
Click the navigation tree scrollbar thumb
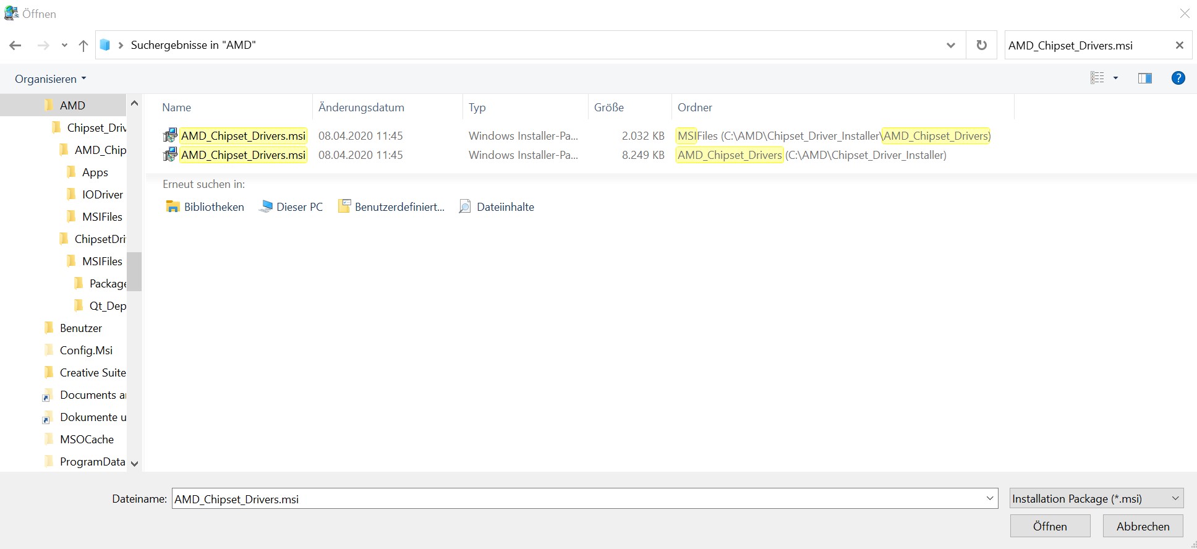coord(134,271)
